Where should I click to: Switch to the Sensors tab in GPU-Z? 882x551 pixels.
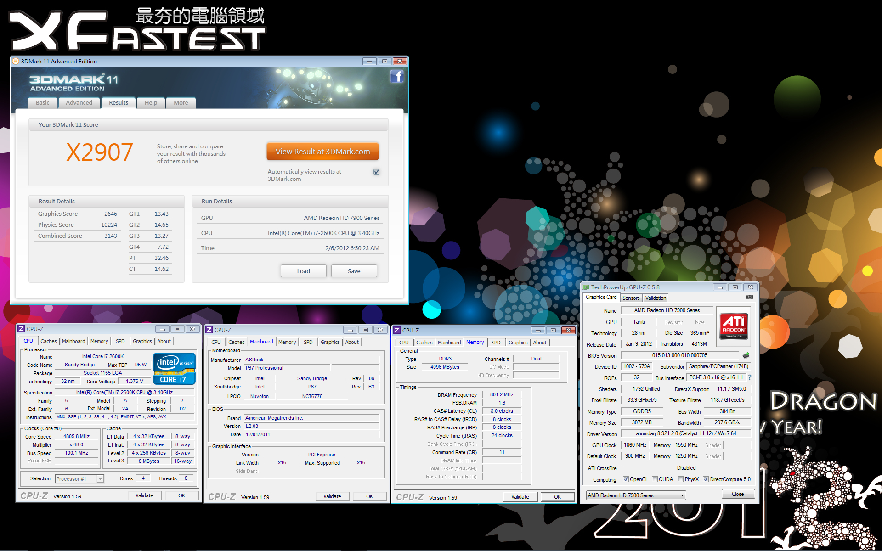pyautogui.click(x=631, y=298)
